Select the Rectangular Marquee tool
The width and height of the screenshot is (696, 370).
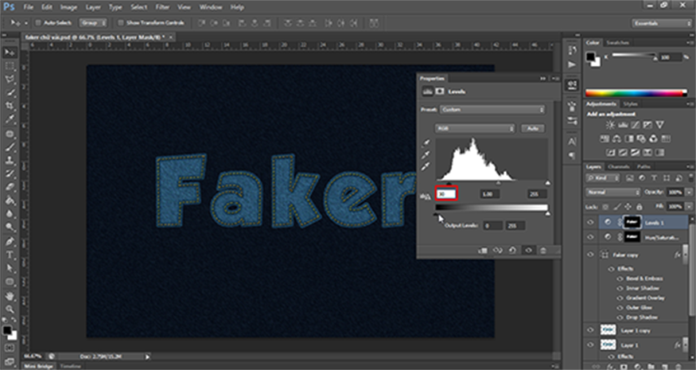tap(10, 66)
